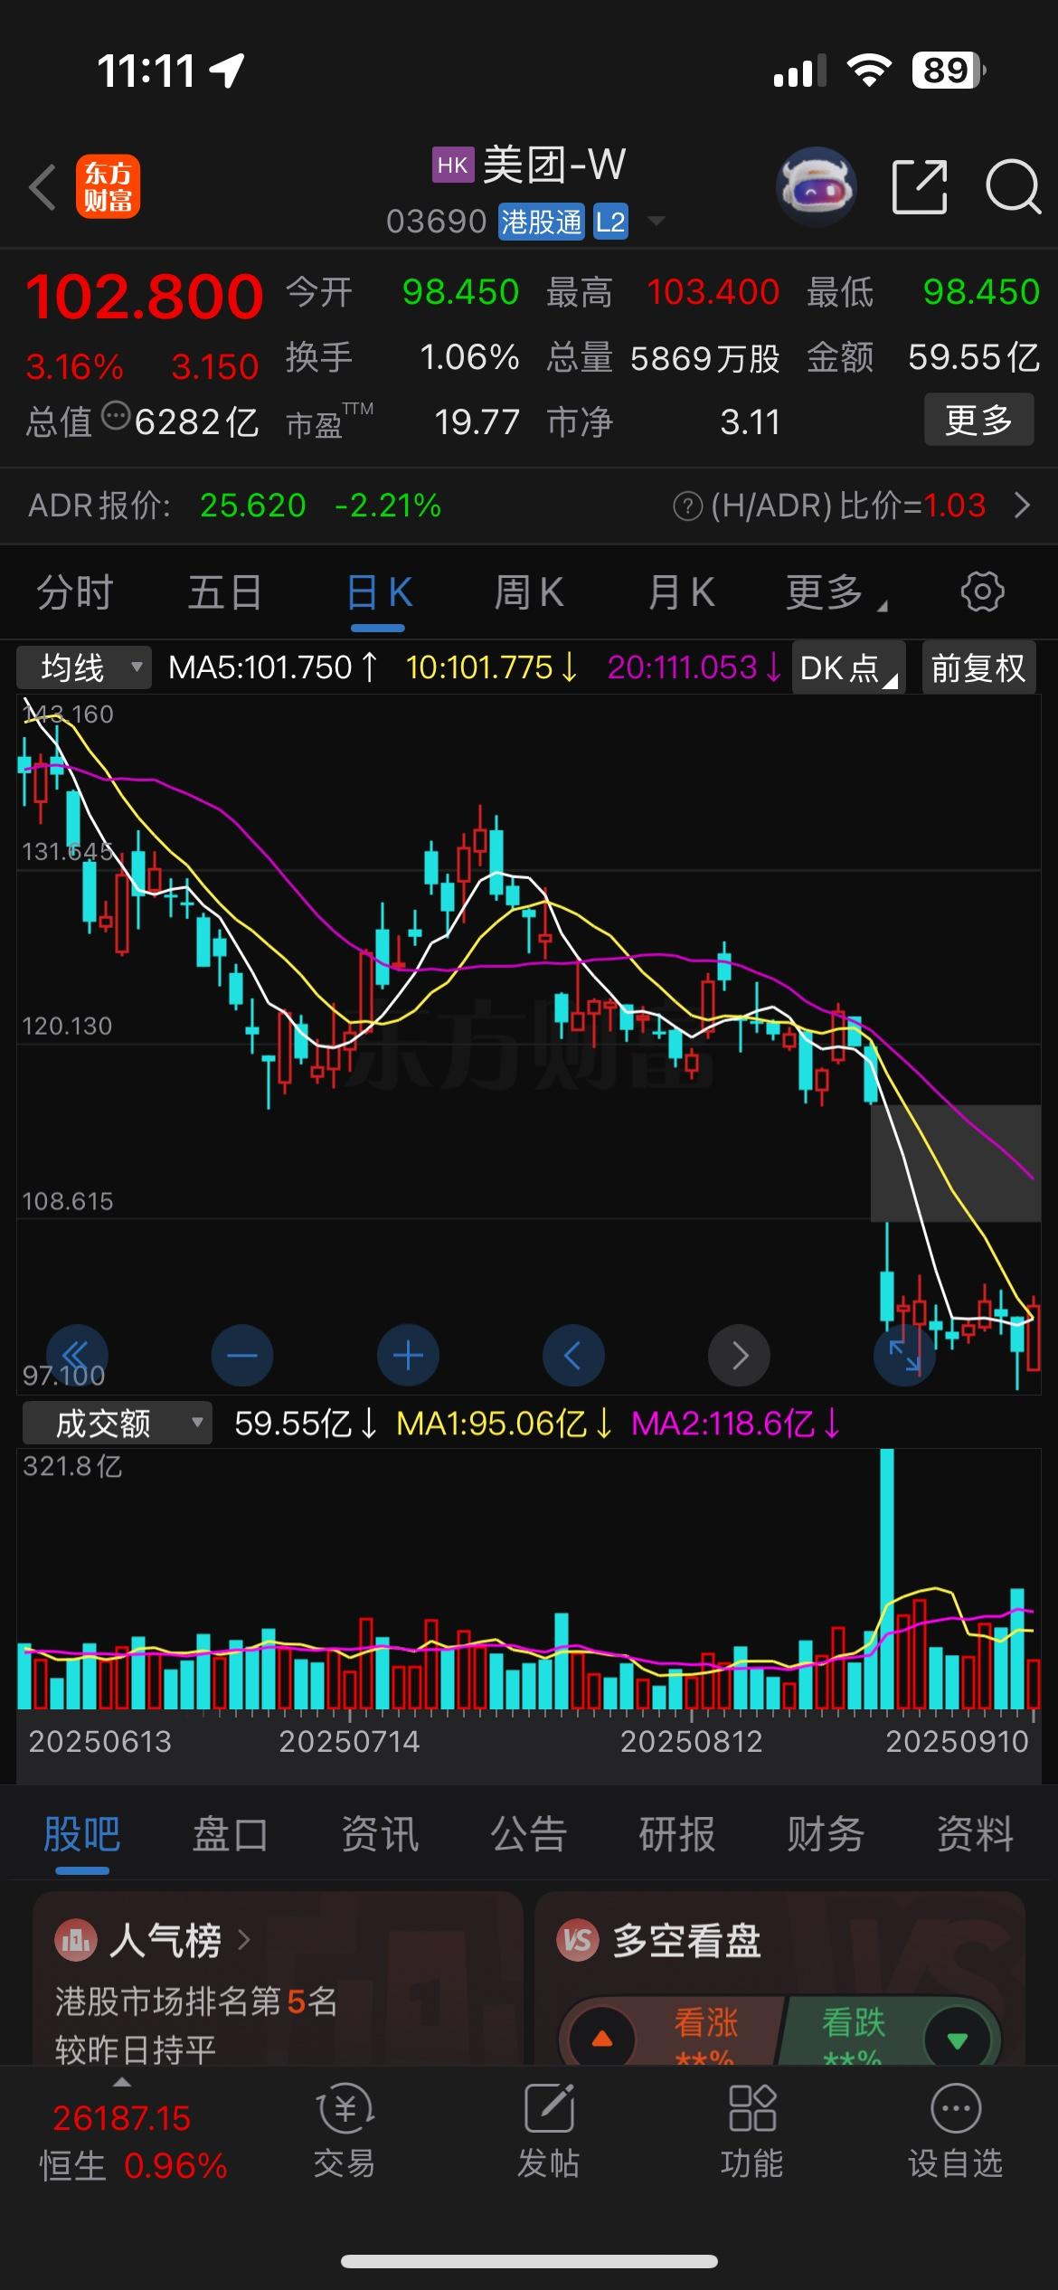Switch to 月K chart tab
Image resolution: width=1058 pixels, height=2290 pixels.
tap(681, 593)
